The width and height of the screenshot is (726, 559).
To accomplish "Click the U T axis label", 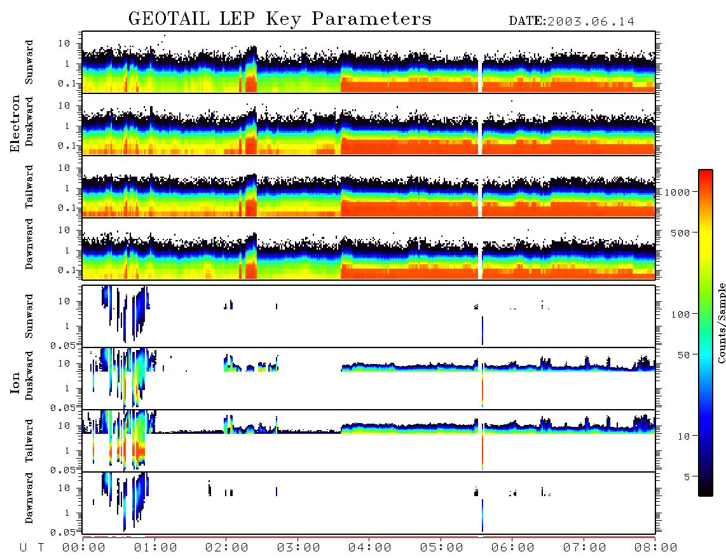I will [32, 548].
